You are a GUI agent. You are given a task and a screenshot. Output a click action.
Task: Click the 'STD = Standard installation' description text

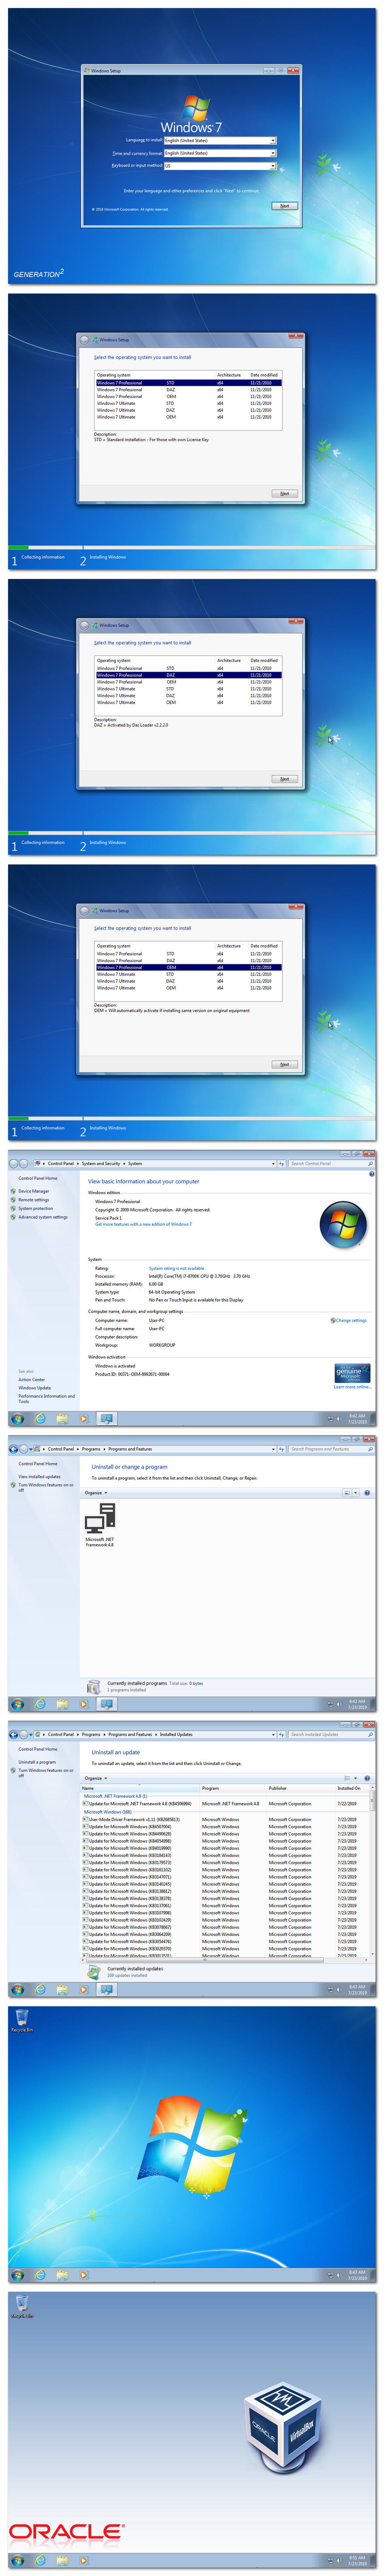[152, 440]
